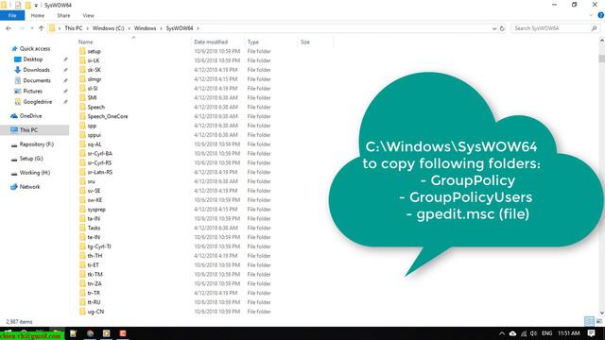The height and width of the screenshot is (340, 605).
Task: Click Windows (C:) in the address breadcrumb
Action: [108, 28]
